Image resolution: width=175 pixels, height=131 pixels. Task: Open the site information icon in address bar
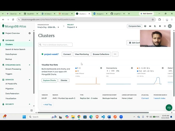point(19,20)
